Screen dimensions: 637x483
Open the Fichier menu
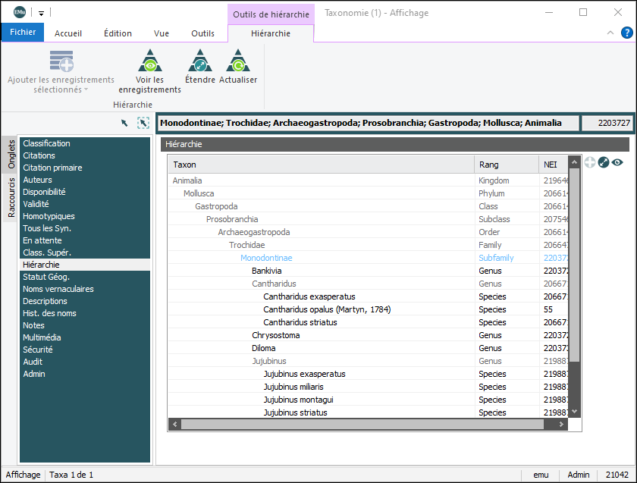click(23, 33)
